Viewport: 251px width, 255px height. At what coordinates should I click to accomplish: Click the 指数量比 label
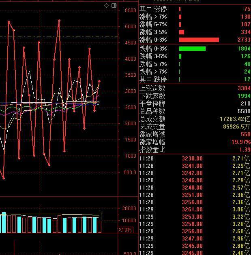(152, 150)
